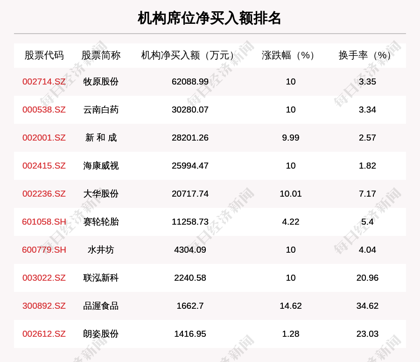420x362 pixels.
Task: Click the net buy value 25994.47
Action: tap(190, 166)
